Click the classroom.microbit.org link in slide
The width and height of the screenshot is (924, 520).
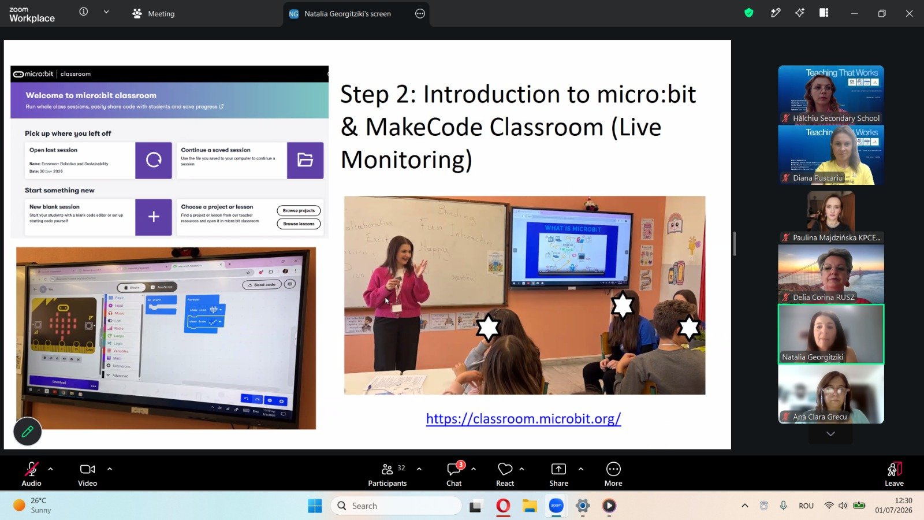click(x=523, y=418)
